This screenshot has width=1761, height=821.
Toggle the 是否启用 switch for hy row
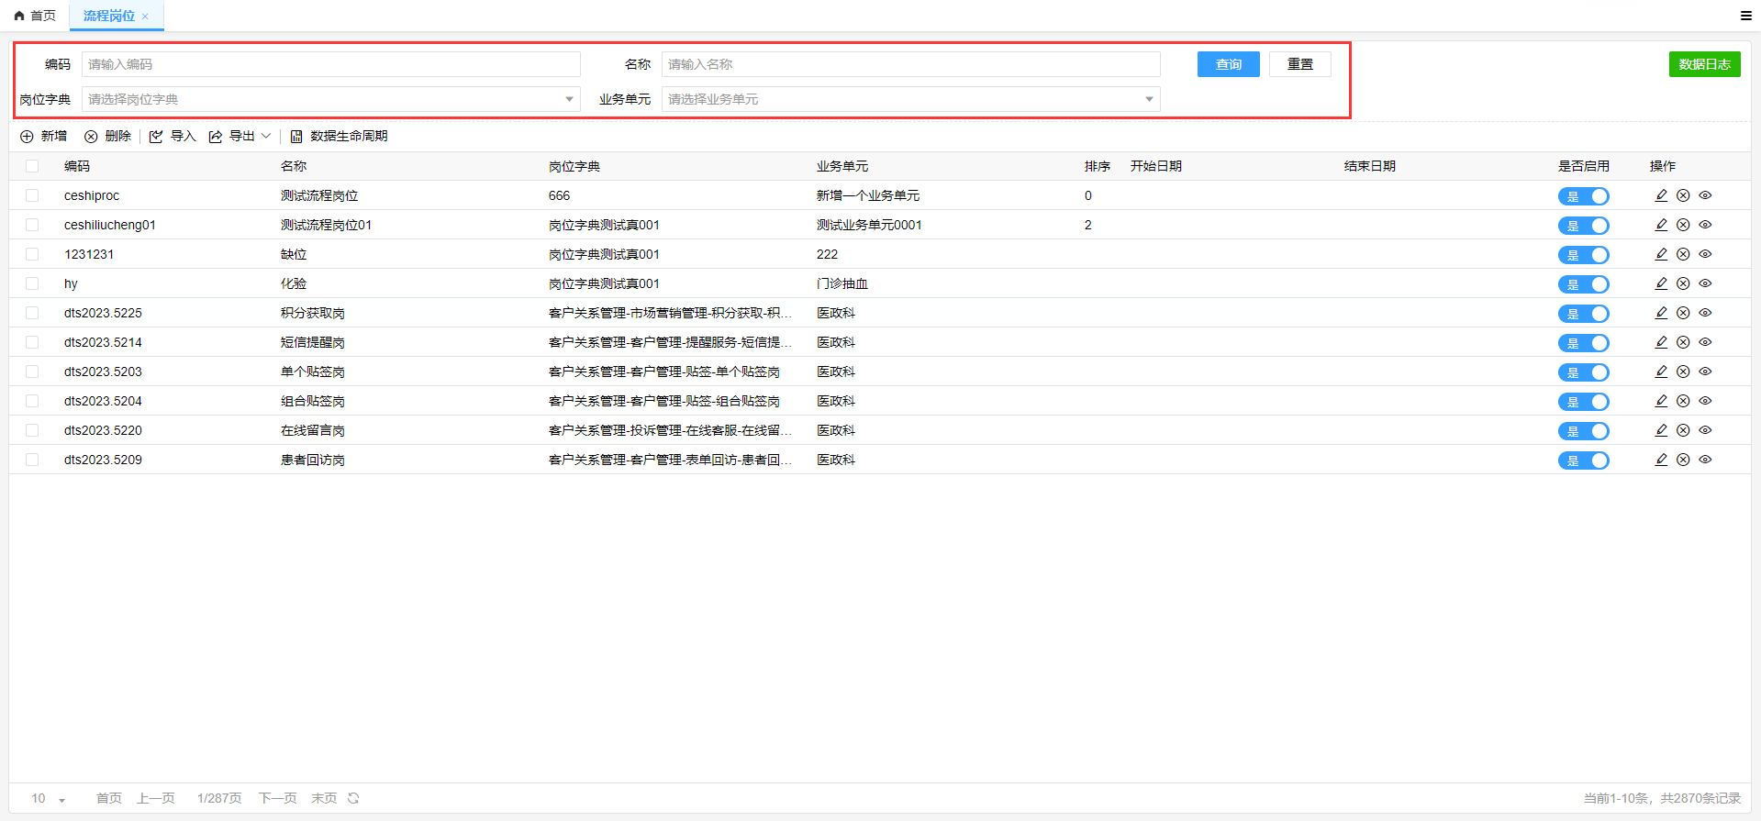[x=1584, y=284]
